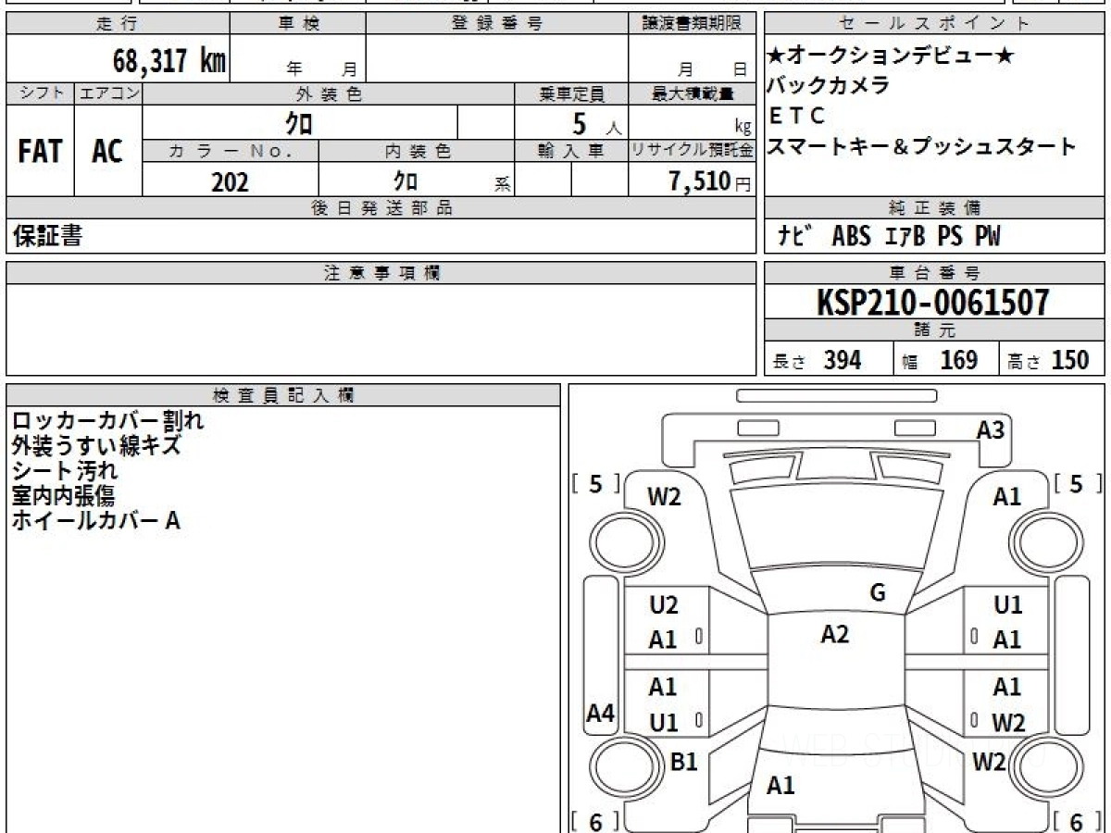Click the G mark on the windshield
Screen dimensions: 1111x833
[878, 593]
